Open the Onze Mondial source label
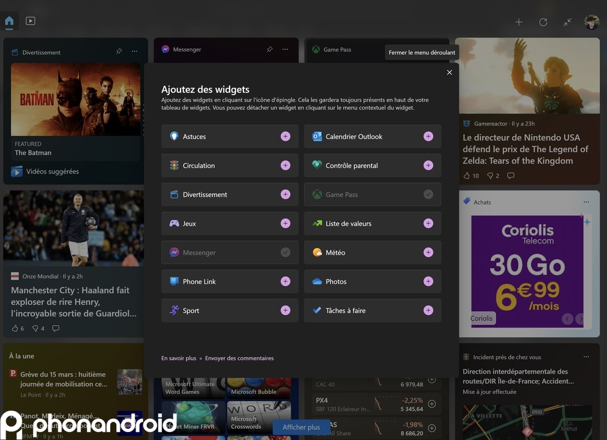 [x=41, y=276]
